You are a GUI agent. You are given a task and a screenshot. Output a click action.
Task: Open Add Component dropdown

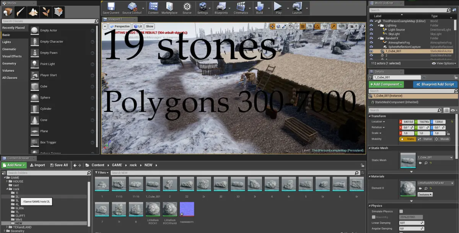(386, 84)
